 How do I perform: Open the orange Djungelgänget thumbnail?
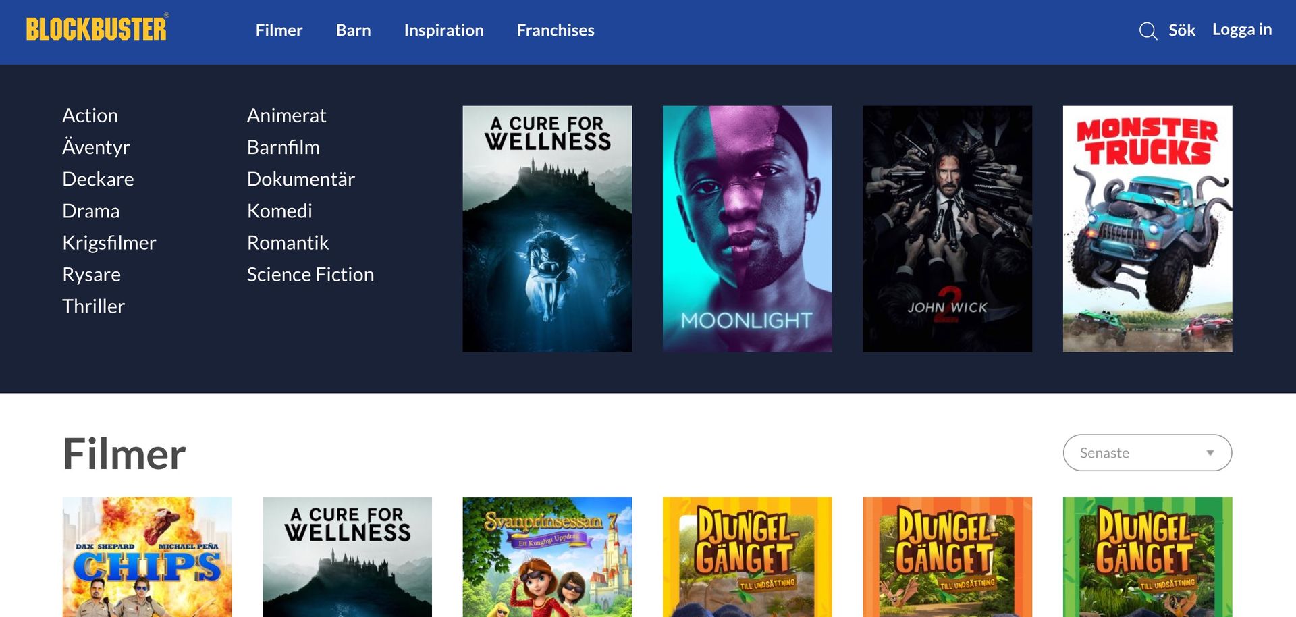947,557
